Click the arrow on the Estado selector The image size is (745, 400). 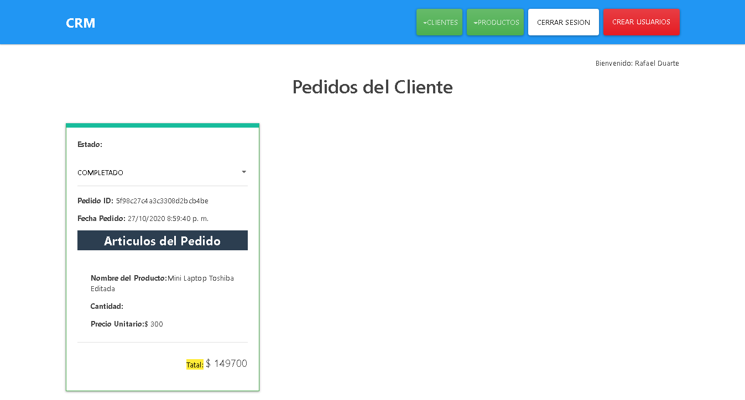[243, 172]
